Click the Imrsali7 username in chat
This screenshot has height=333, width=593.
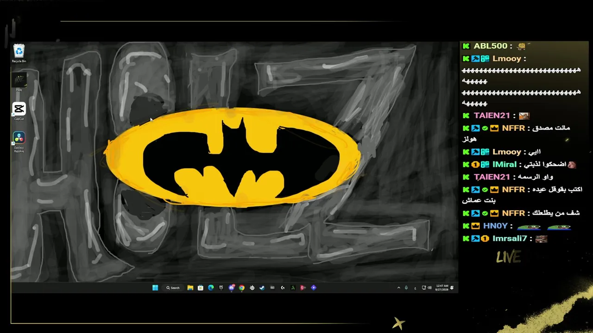510,239
